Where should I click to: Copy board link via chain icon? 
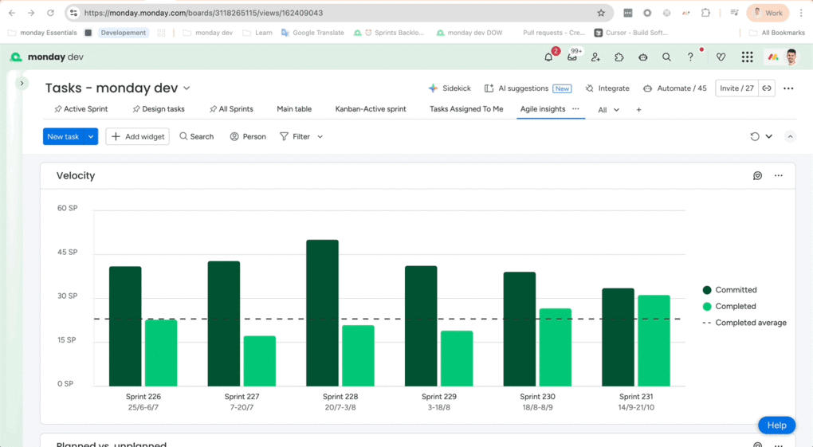tap(767, 88)
